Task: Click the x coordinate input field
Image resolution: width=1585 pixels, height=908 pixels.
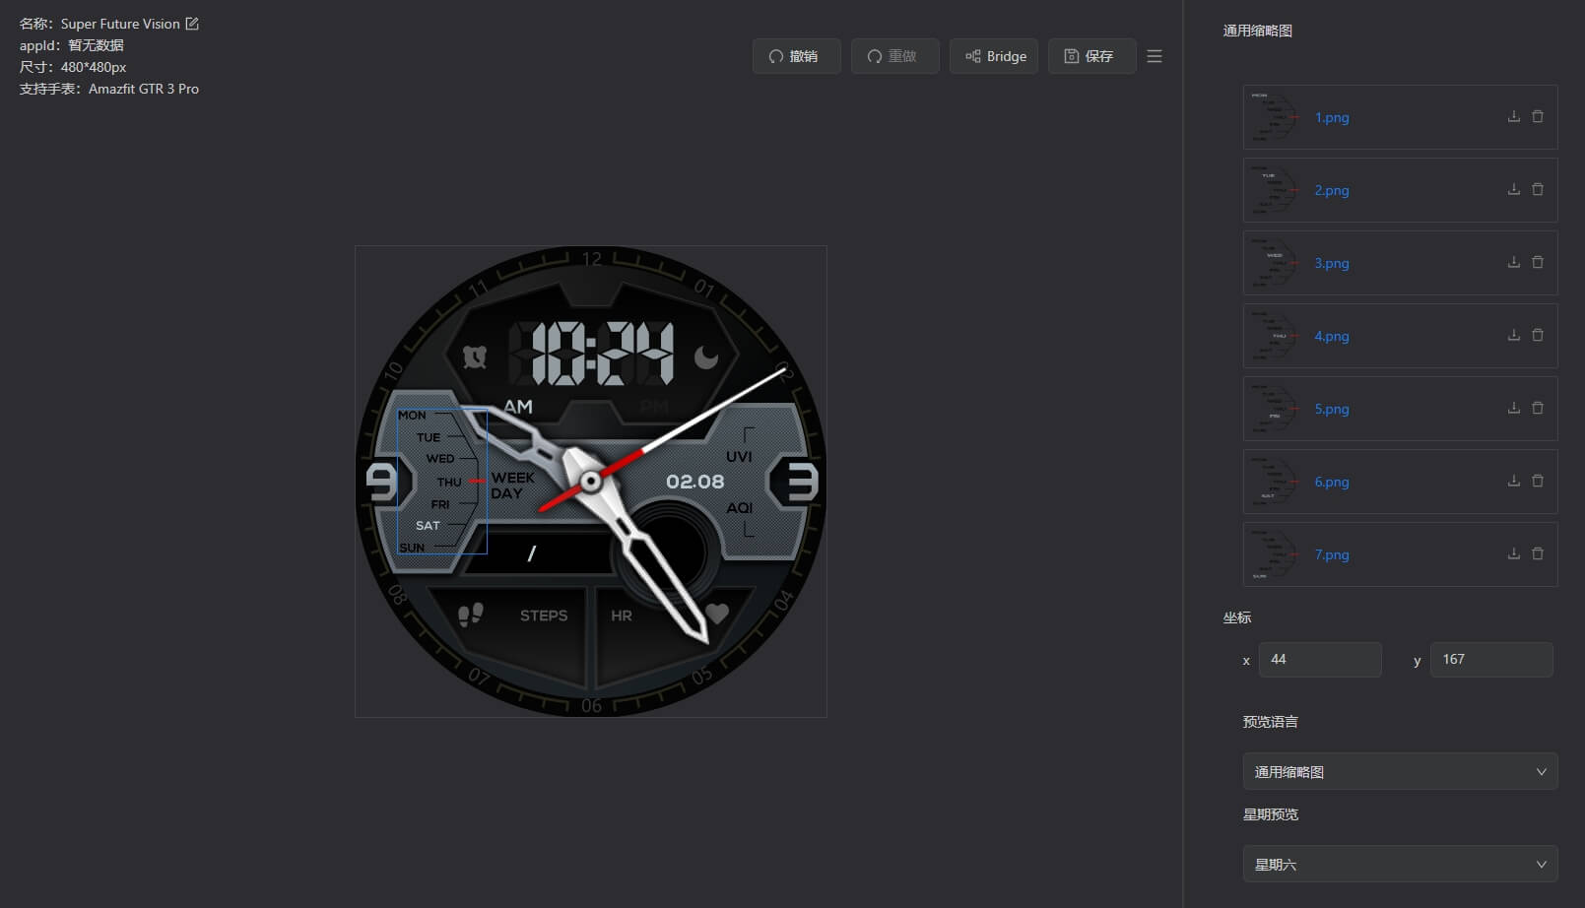Action: pos(1319,660)
